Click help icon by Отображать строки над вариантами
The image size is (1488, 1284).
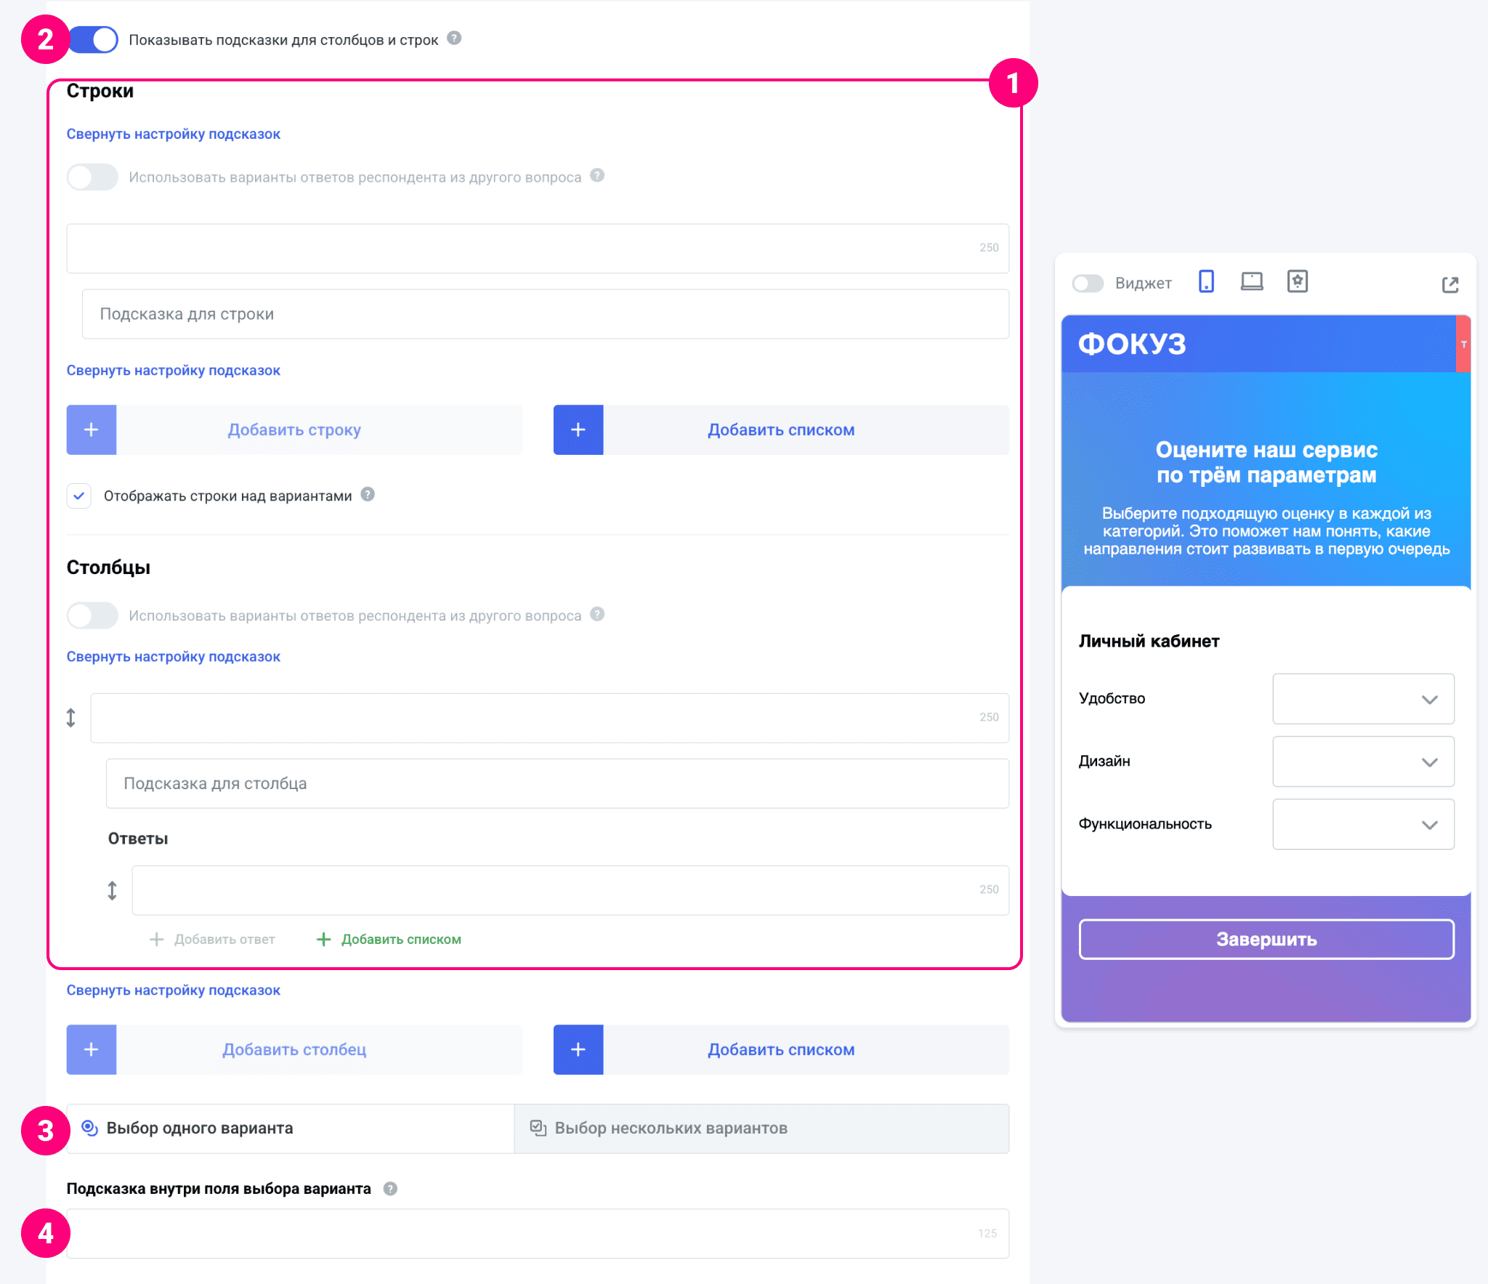click(x=368, y=495)
